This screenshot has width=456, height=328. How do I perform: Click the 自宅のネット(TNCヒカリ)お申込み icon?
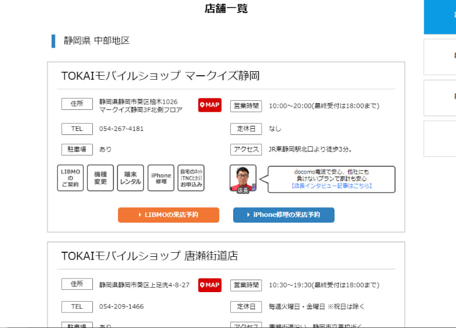click(191, 178)
